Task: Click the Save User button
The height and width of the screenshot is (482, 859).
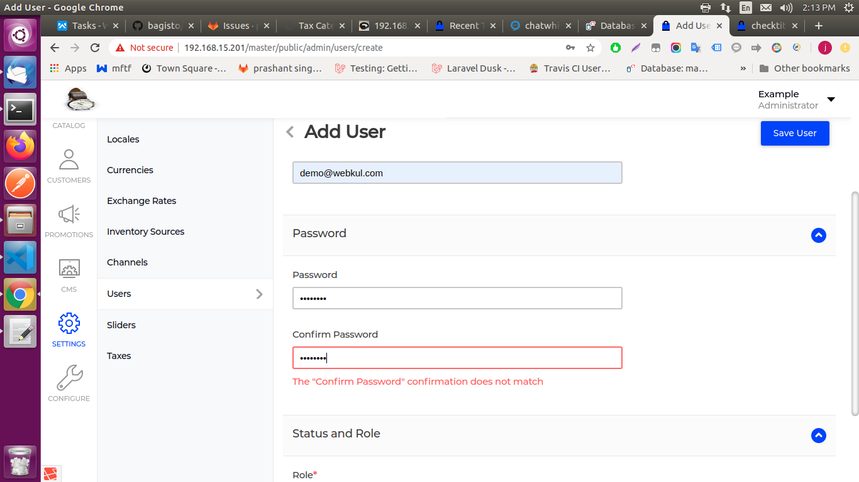Action: click(794, 133)
